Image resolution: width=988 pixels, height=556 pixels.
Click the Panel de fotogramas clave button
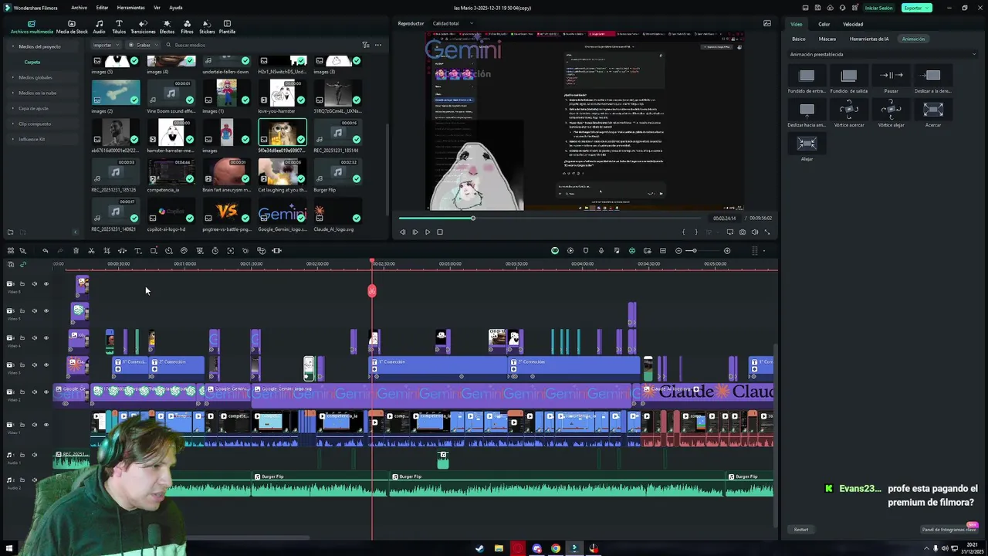click(949, 529)
